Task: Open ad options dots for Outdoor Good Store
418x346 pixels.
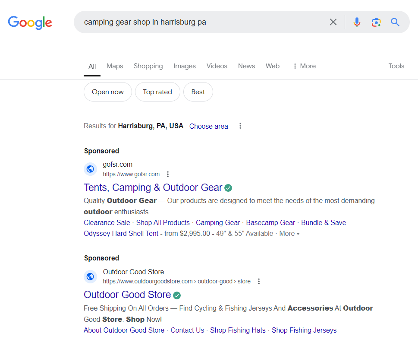Action: point(258,281)
